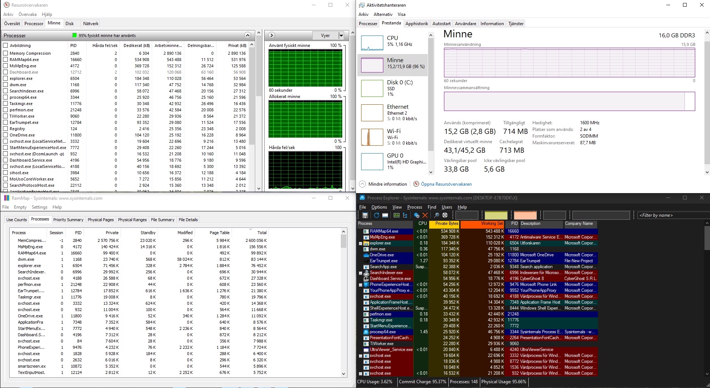Switch to RamMap Physical Pages tab
The height and width of the screenshot is (388, 710).
(101, 219)
